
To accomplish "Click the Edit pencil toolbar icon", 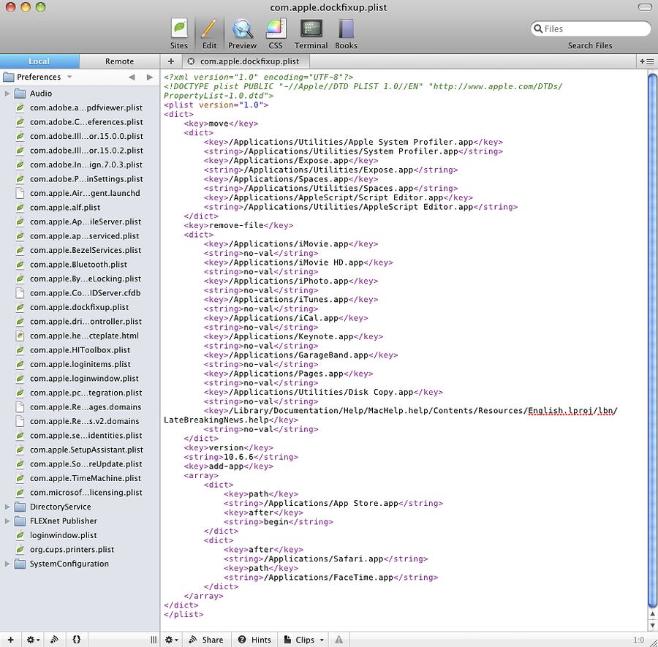I will [x=209, y=34].
